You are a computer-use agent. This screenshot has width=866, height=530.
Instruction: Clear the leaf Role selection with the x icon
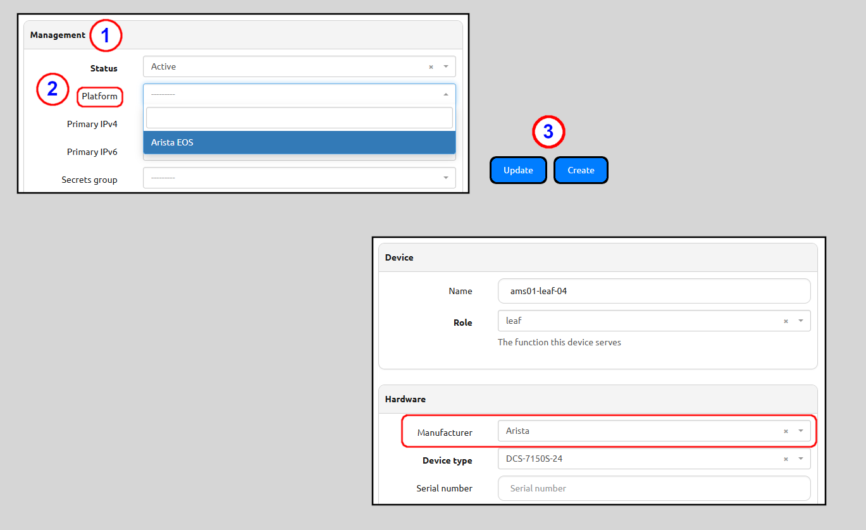[x=785, y=321]
